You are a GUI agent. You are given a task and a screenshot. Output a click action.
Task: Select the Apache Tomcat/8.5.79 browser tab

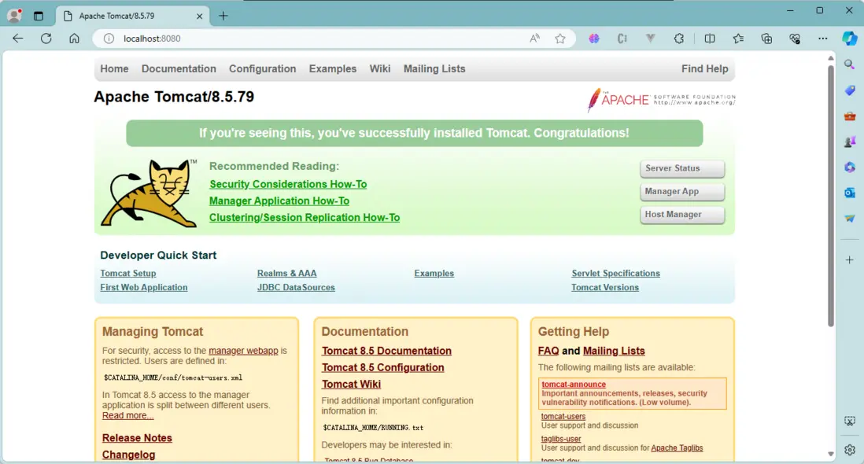click(133, 16)
